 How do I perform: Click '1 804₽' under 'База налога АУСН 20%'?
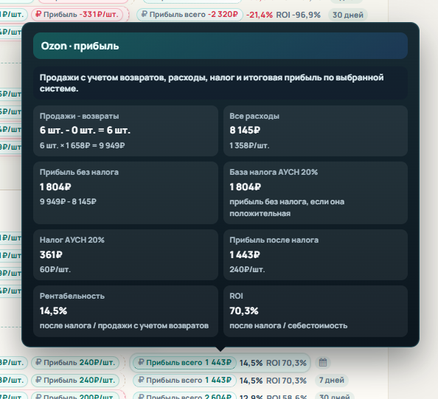point(246,187)
